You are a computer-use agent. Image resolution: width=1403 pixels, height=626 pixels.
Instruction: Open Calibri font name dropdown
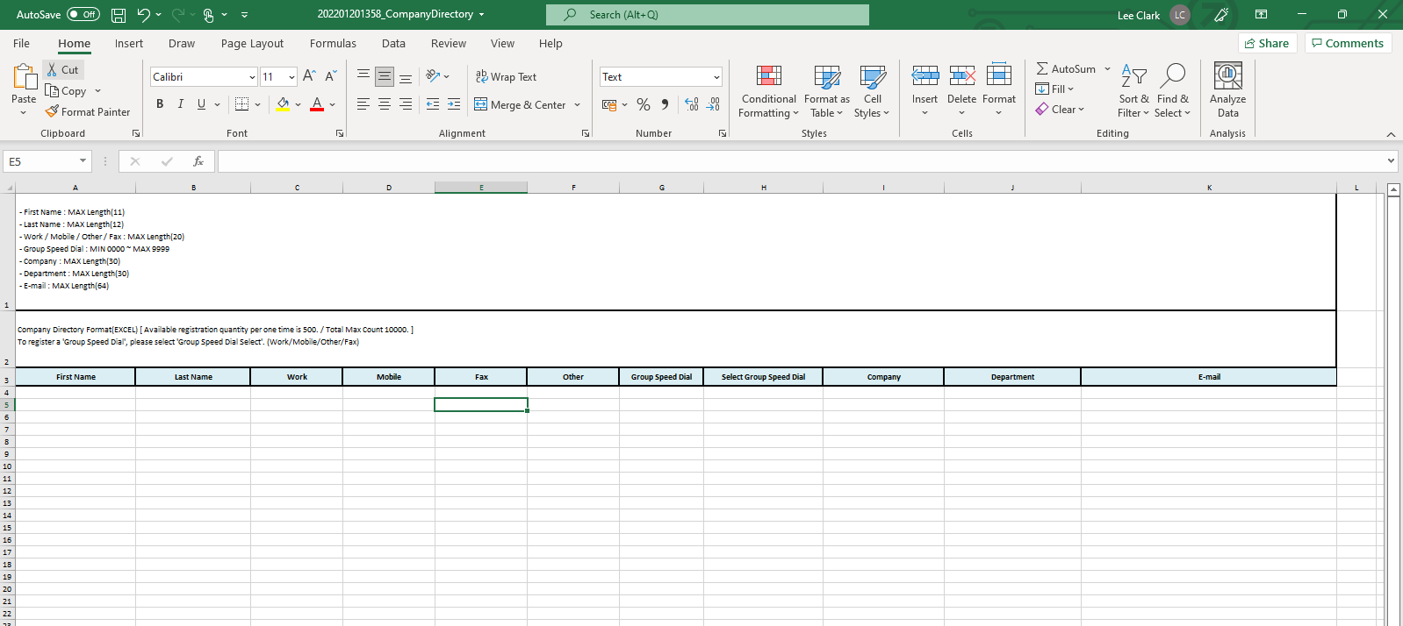(252, 77)
